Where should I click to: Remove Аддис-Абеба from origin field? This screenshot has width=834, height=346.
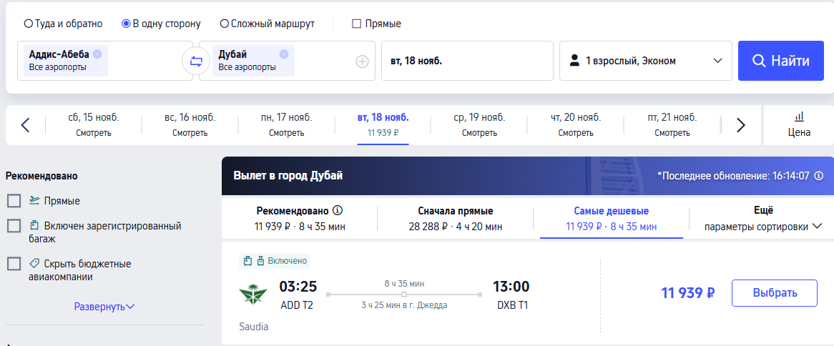pyautogui.click(x=97, y=54)
